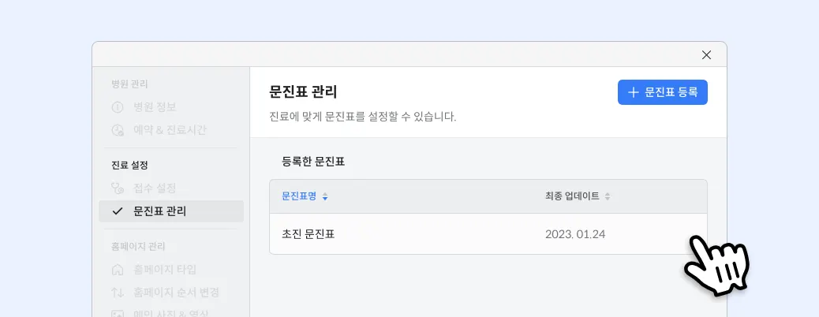Screen dimensions: 819x317
Task: Click the 접수 설정 stethoscope icon
Action: tap(118, 188)
